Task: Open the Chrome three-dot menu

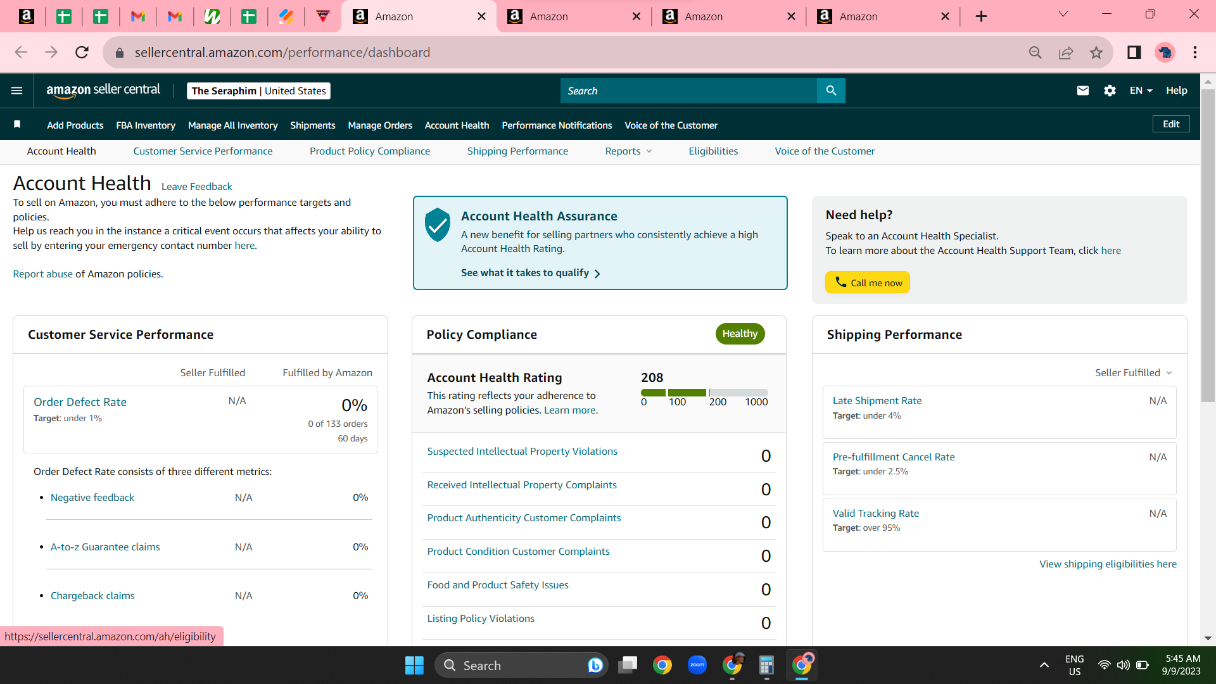Action: point(1195,53)
